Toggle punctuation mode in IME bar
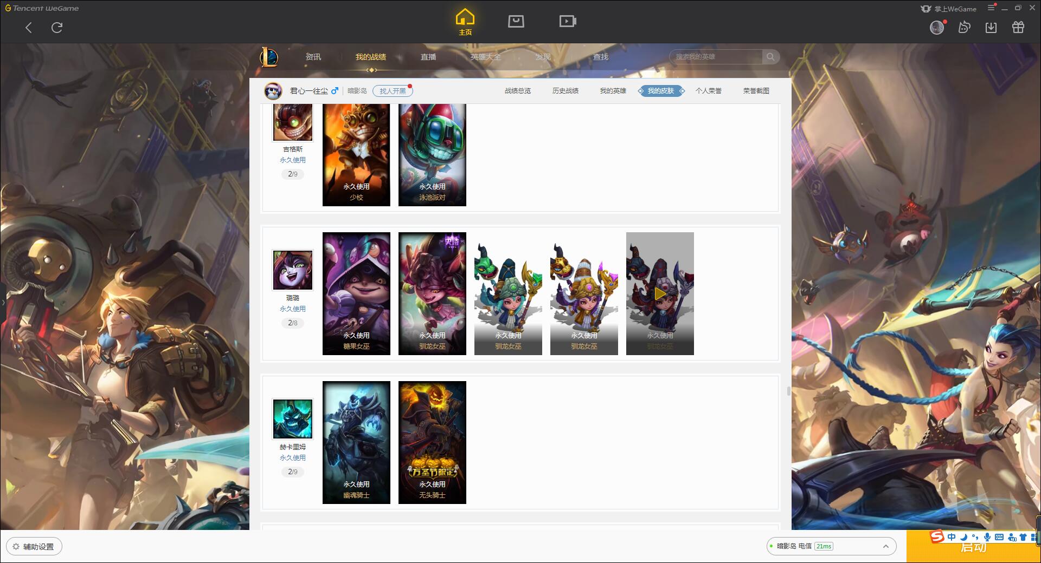 click(x=975, y=537)
